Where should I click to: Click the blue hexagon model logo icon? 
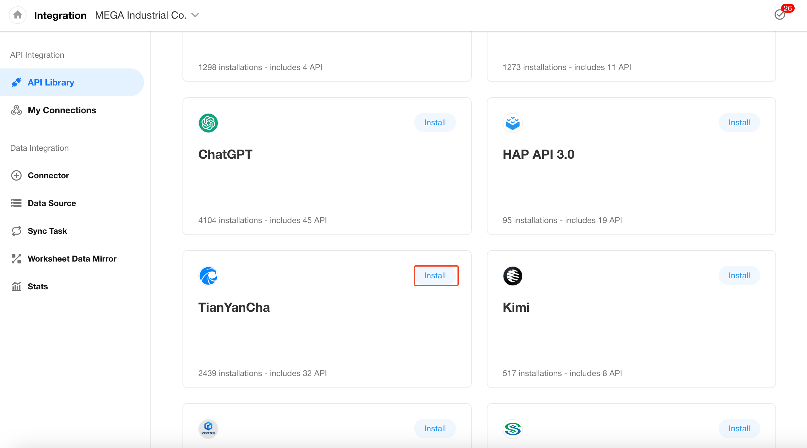(208, 429)
